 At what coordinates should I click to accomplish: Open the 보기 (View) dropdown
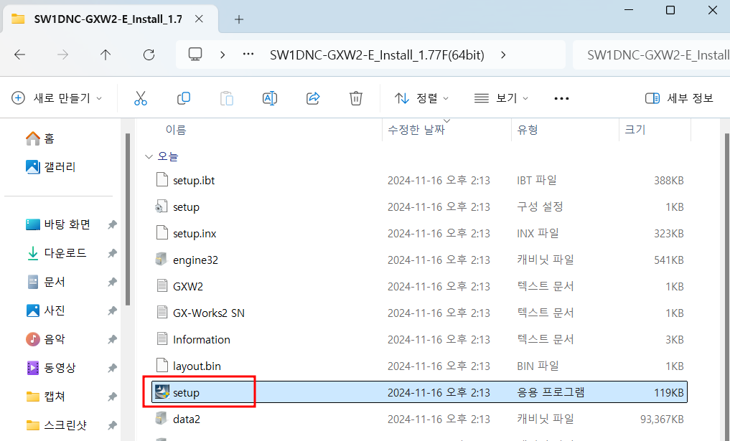(x=501, y=98)
